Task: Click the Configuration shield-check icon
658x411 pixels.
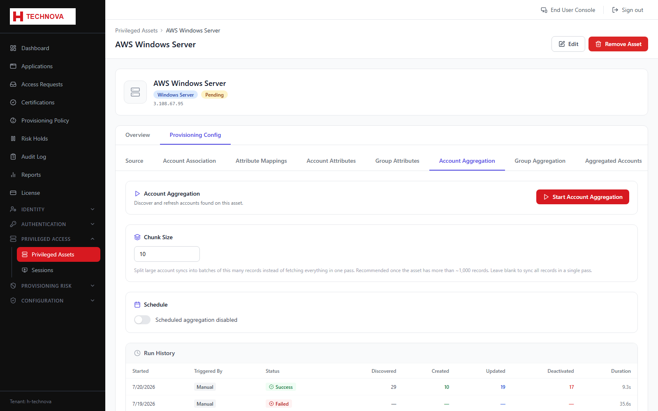Action: point(13,300)
